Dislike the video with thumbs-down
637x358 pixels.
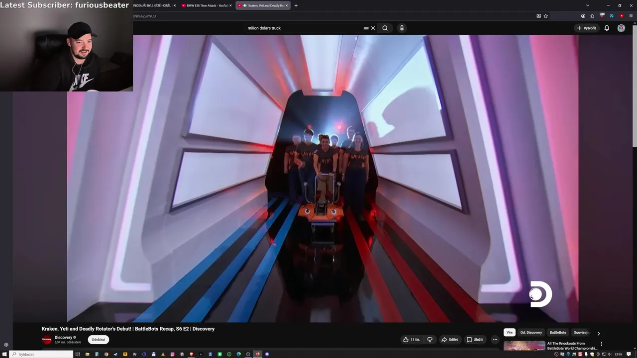[430, 340]
